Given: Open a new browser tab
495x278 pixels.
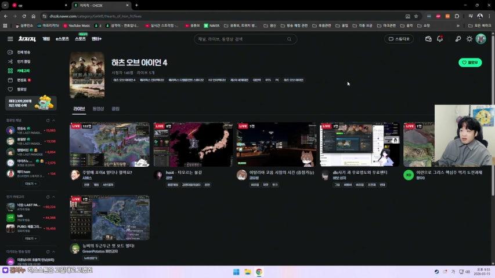Looking at the screenshot, I should coord(136,5).
